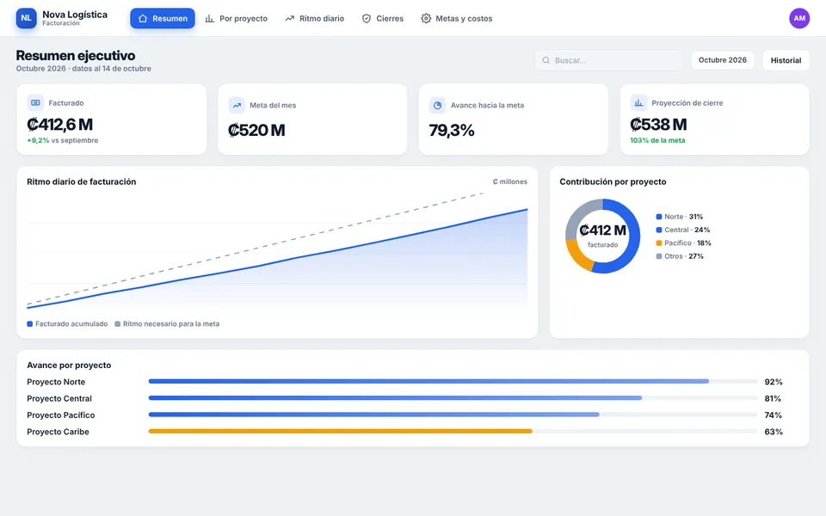This screenshot has height=516, width=826.
Task: Open the Ritmo diario tab
Action: click(315, 18)
